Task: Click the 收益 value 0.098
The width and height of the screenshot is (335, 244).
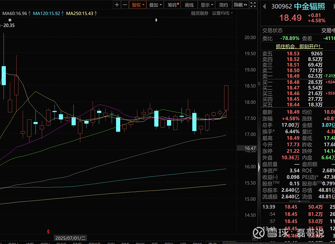Action: 293,177
